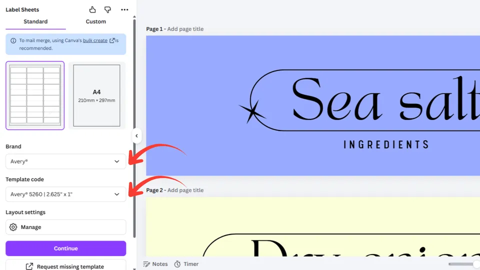Click the side panel vertical scrollbar

[134, 128]
